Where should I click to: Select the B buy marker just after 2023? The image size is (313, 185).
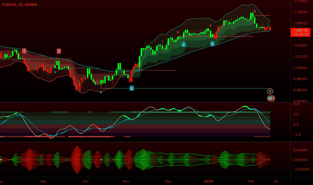[212, 44]
